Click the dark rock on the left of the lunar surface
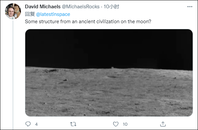This screenshot has height=130, width=198. pos(65,80)
